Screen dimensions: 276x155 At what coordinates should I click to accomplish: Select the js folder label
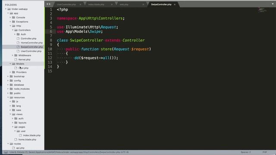click(17, 102)
